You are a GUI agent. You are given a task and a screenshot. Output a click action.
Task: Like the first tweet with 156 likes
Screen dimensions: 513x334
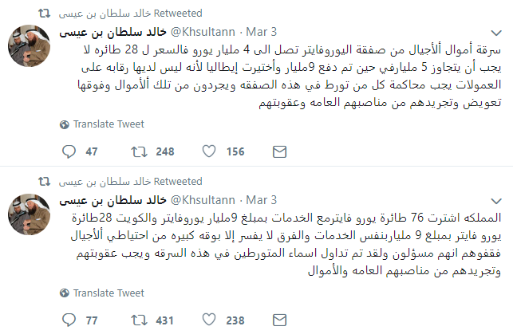coord(209,151)
